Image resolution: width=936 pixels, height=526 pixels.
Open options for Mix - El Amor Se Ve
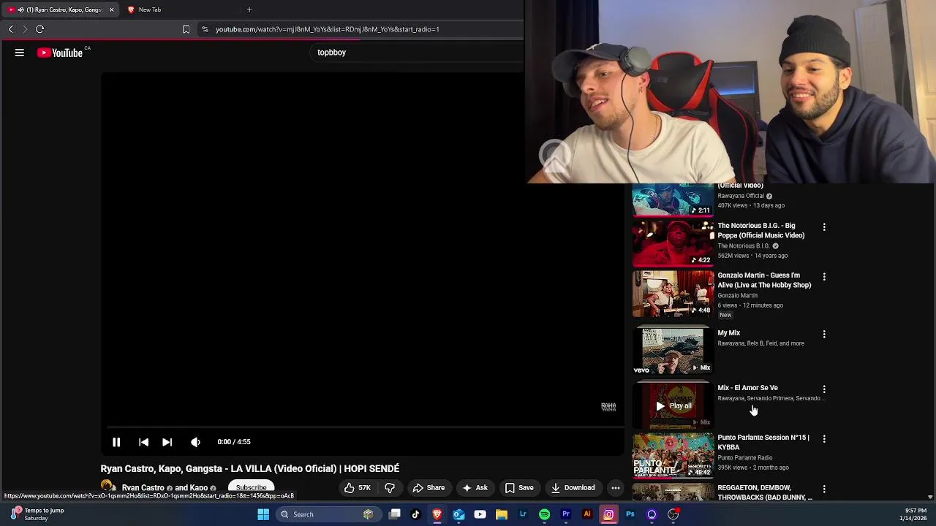pyautogui.click(x=824, y=389)
